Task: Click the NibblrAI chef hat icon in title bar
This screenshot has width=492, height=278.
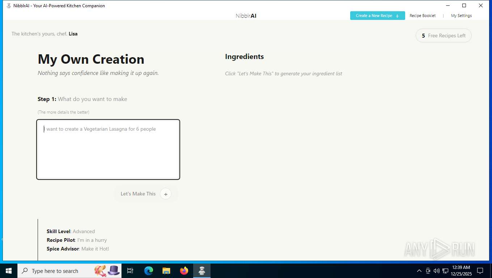Action: (9, 6)
